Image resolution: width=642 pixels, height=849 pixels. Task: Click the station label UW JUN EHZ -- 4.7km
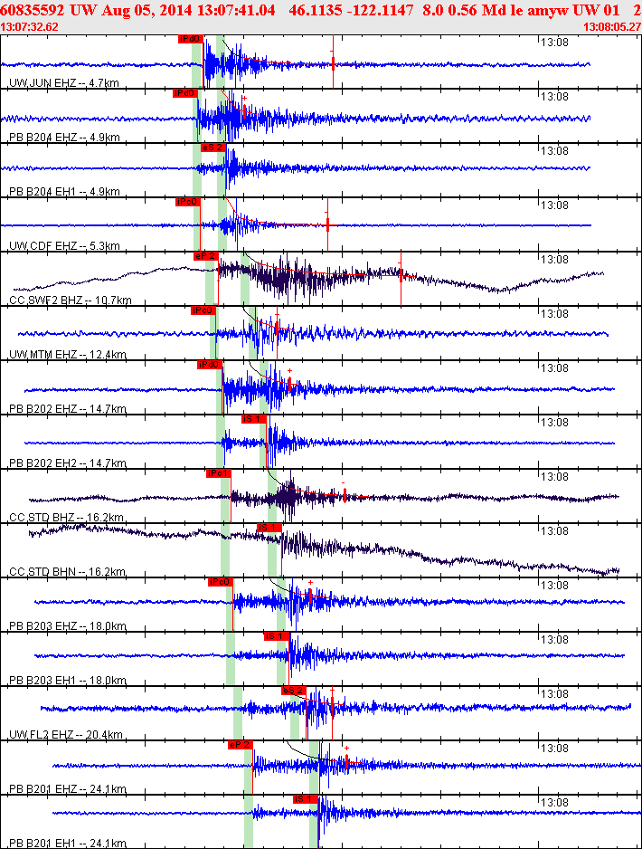[x=64, y=83]
